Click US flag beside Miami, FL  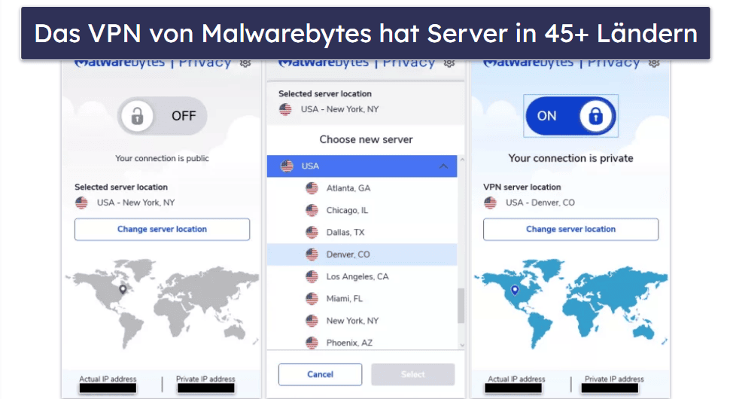tap(312, 298)
